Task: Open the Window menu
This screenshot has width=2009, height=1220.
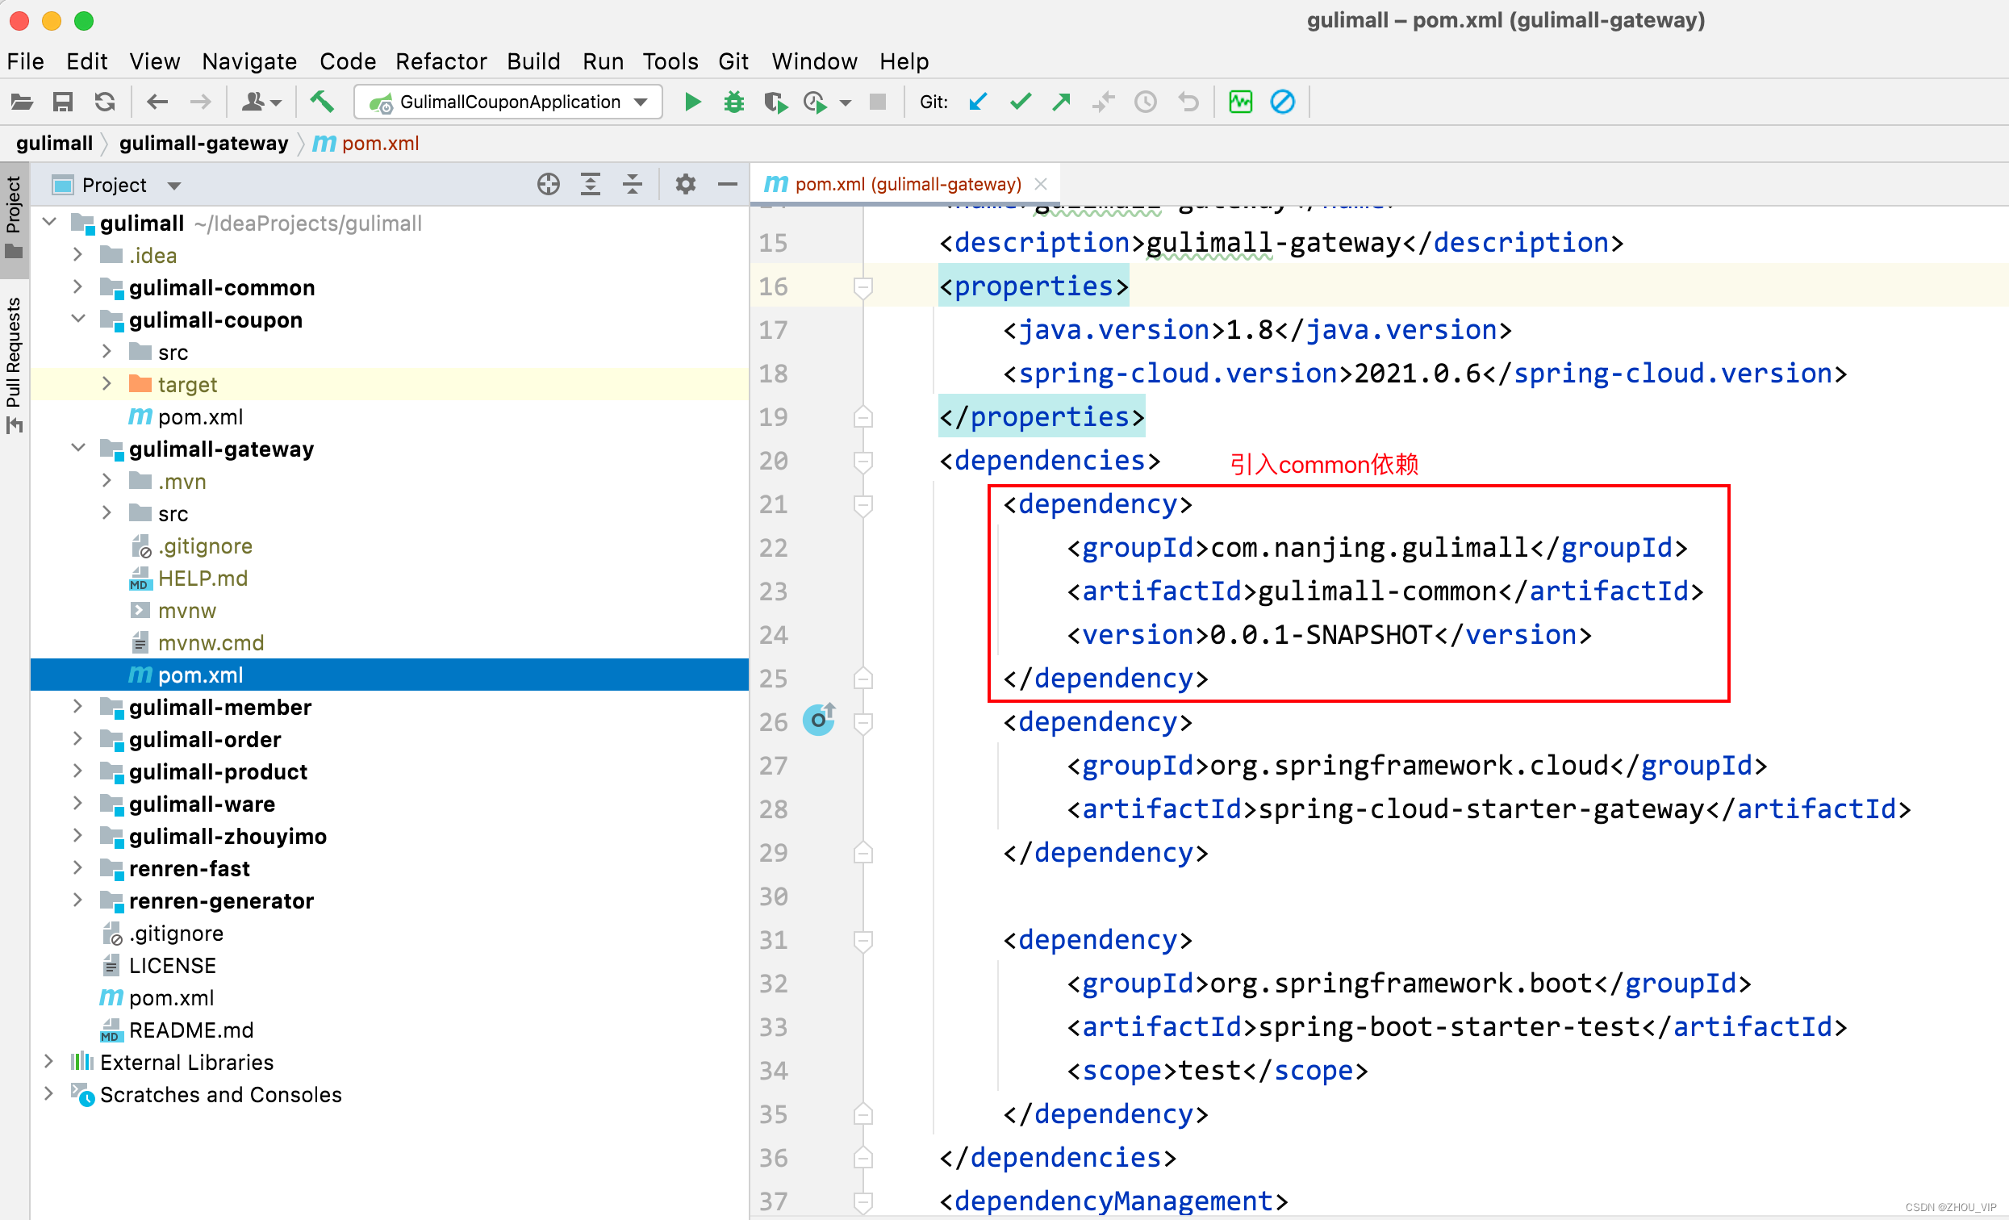Action: tap(814, 61)
